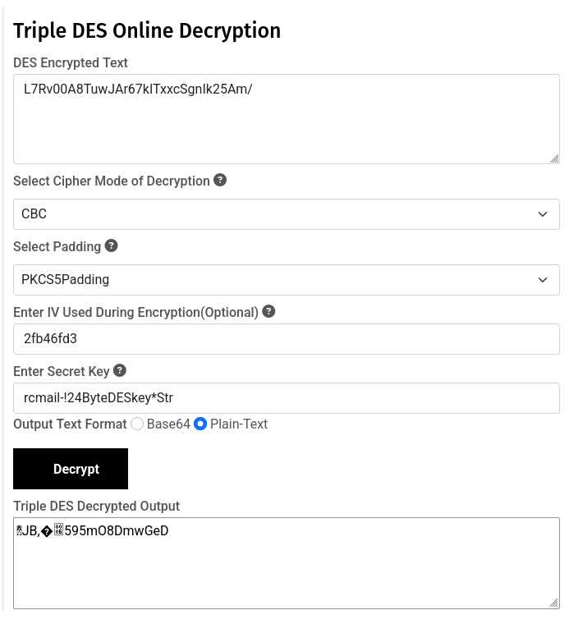Click help icon next to Select Padding
Screen dimensions: 578x633
112,245
